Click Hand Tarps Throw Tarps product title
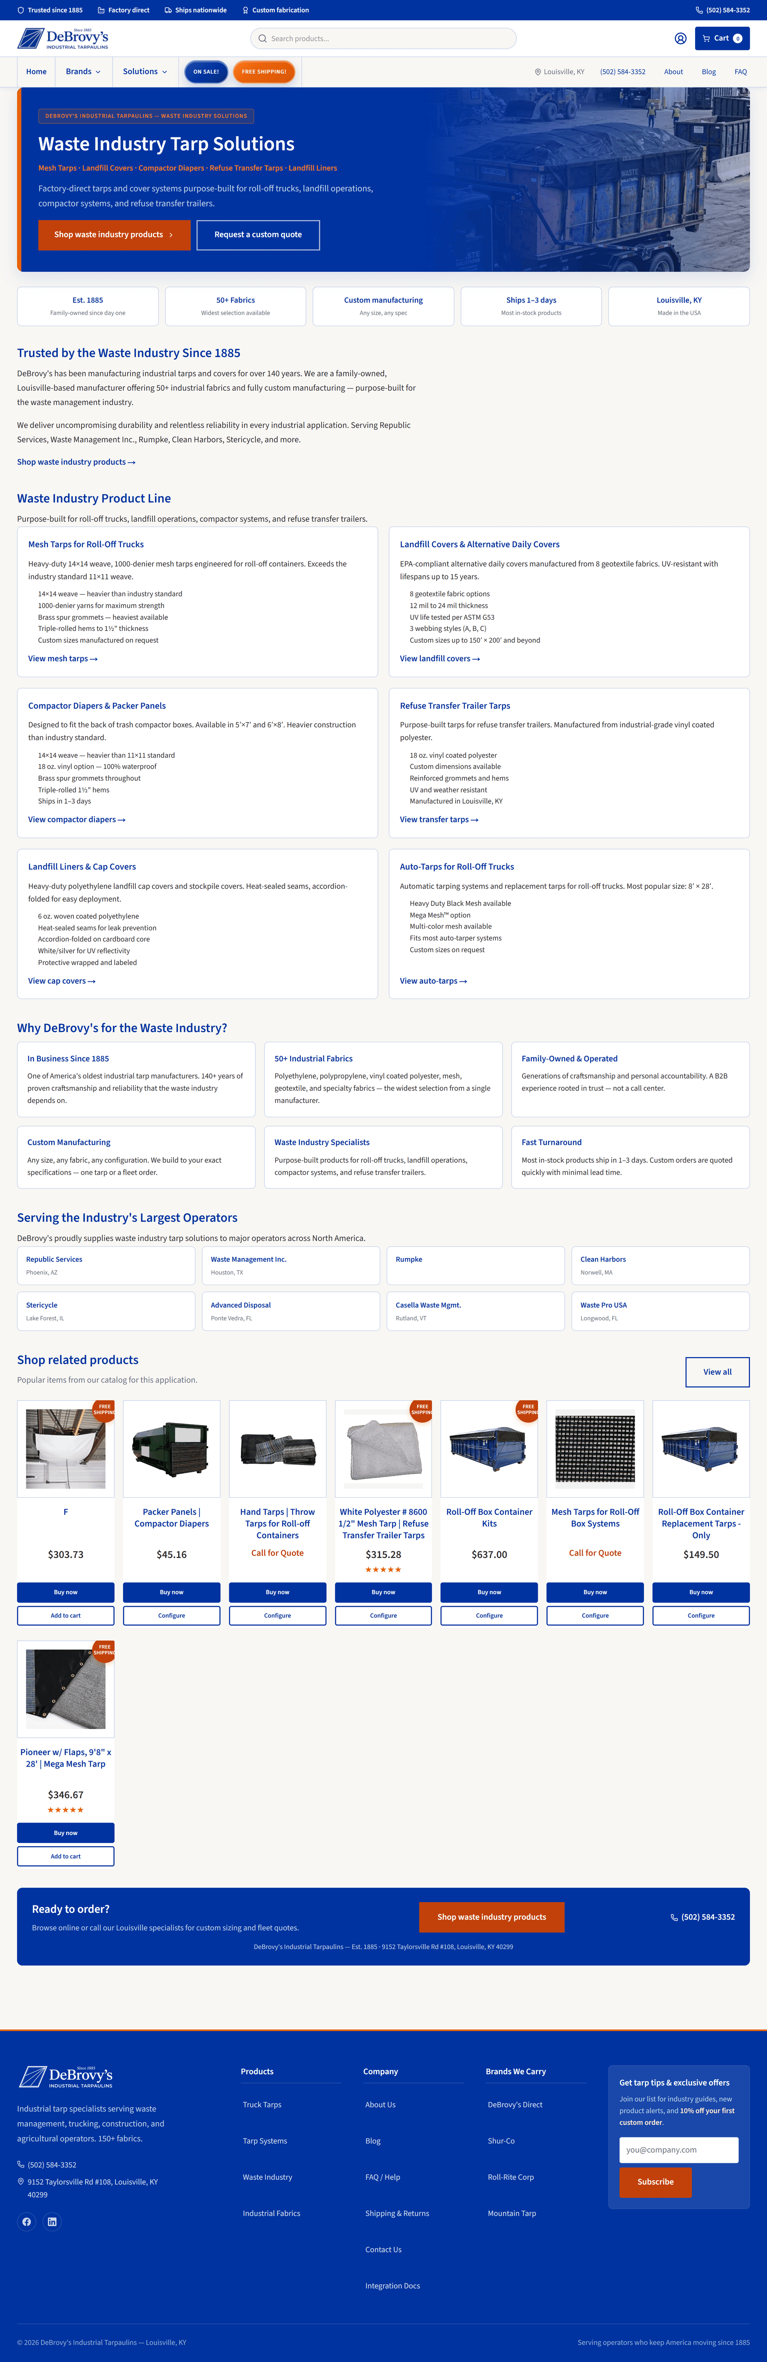This screenshot has height=2362, width=767. [278, 1524]
